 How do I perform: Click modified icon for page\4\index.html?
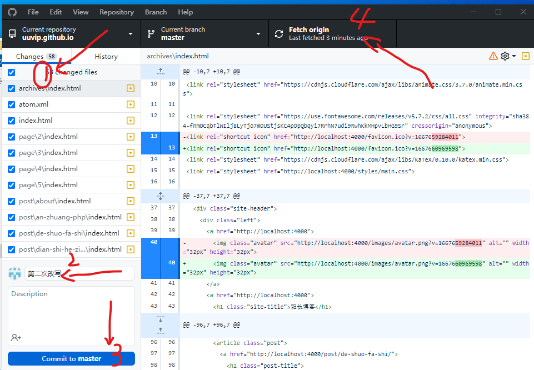click(131, 169)
